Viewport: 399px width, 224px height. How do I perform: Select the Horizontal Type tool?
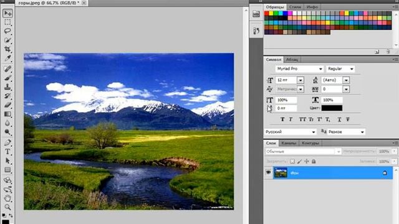tap(7, 152)
